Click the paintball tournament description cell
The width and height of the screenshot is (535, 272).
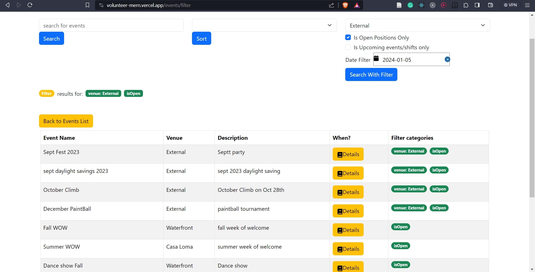click(x=272, y=211)
